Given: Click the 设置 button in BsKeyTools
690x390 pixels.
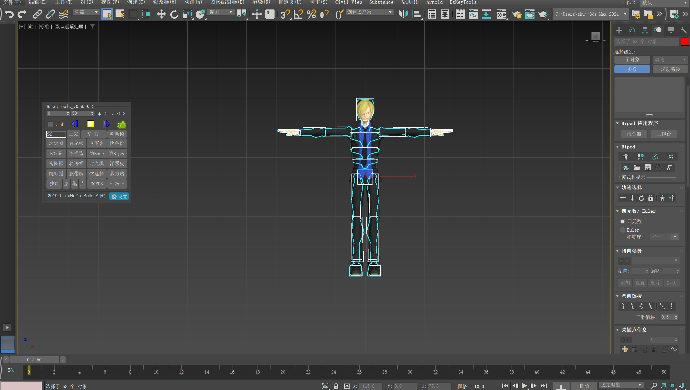Looking at the screenshot, I should pyautogui.click(x=119, y=196).
